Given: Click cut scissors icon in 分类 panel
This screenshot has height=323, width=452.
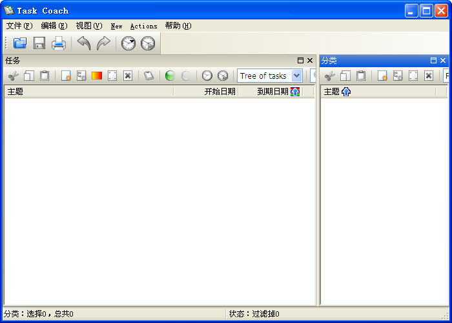Looking at the screenshot, I should [x=330, y=76].
